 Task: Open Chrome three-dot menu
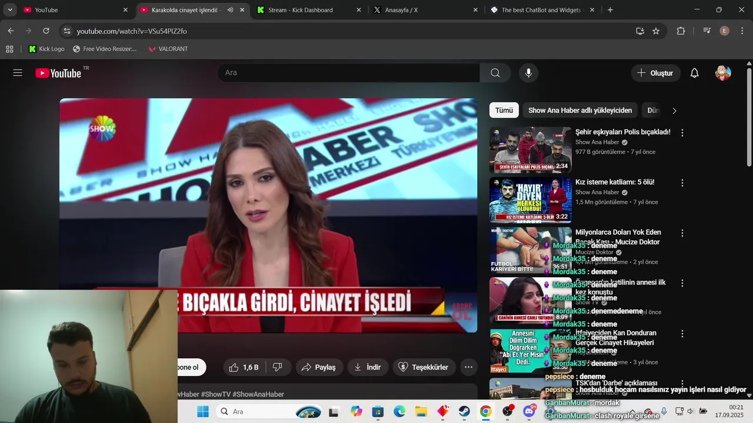pyautogui.click(x=742, y=31)
